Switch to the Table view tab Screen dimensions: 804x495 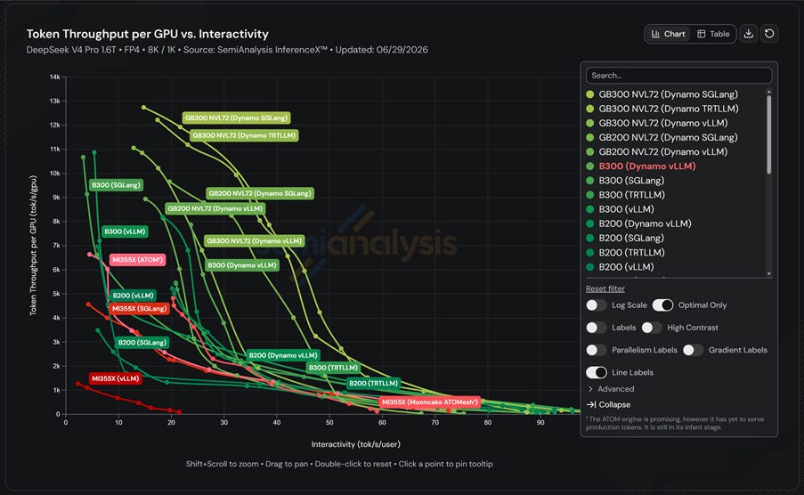pyautogui.click(x=712, y=34)
